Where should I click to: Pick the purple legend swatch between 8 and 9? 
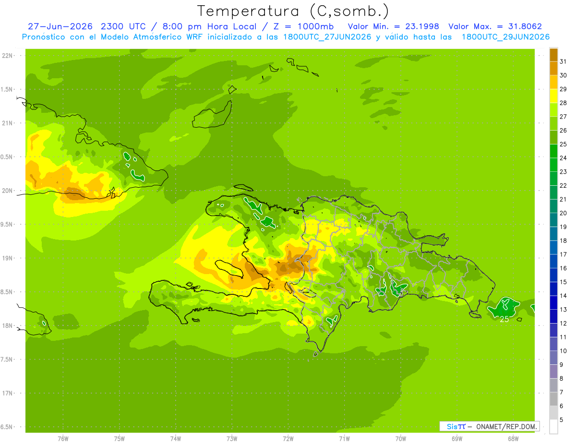[553, 372]
